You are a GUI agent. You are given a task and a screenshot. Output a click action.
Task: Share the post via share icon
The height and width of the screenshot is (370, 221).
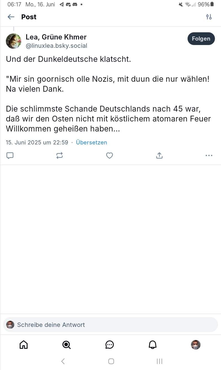[x=159, y=155]
